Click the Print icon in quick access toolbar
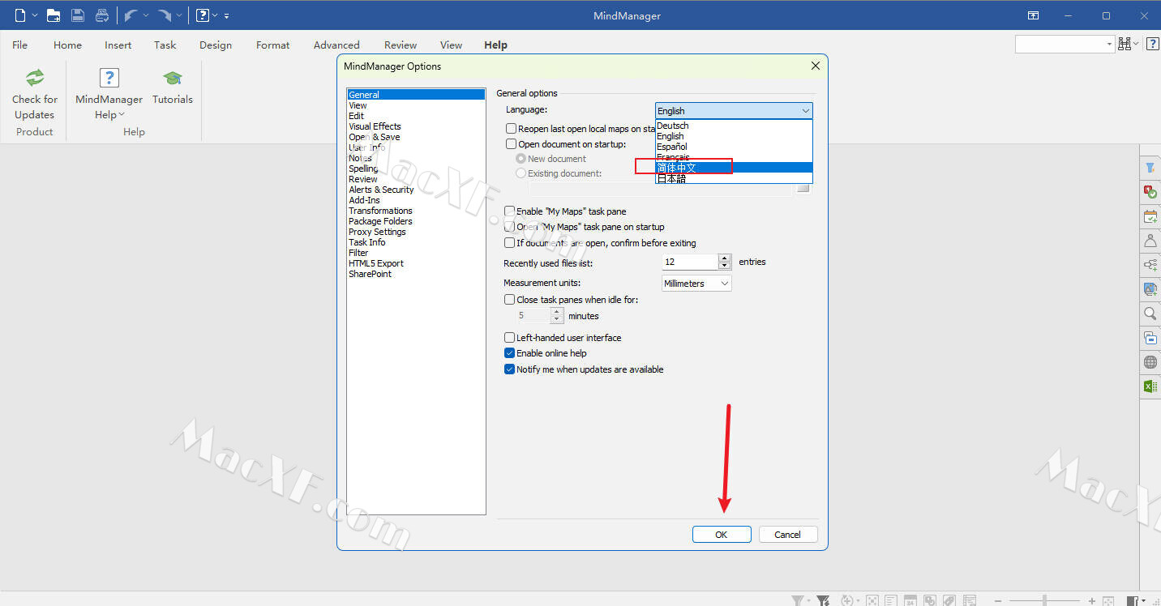Image resolution: width=1161 pixels, height=606 pixels. [101, 15]
